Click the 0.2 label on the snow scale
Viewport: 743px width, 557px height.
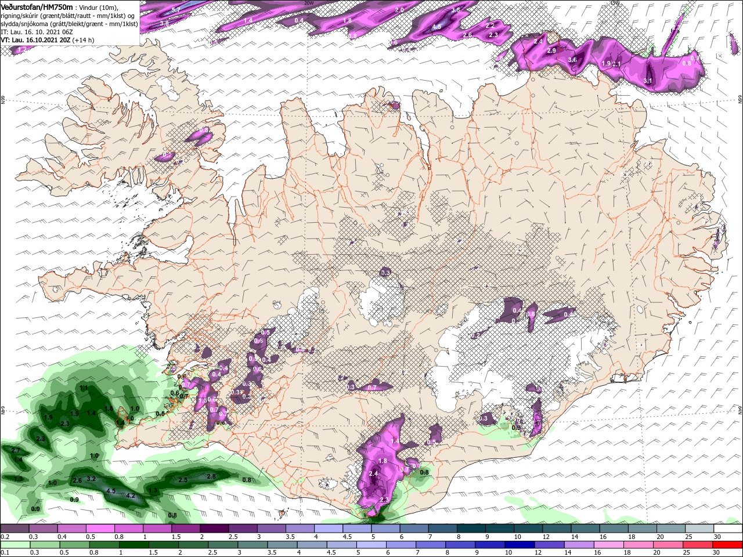click(x=5, y=537)
